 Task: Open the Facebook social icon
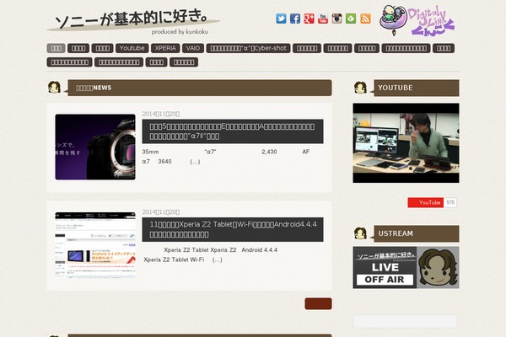pyautogui.click(x=294, y=19)
